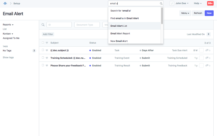Select Email Alert List from search results
This screenshot has width=217, height=136.
[119, 26]
